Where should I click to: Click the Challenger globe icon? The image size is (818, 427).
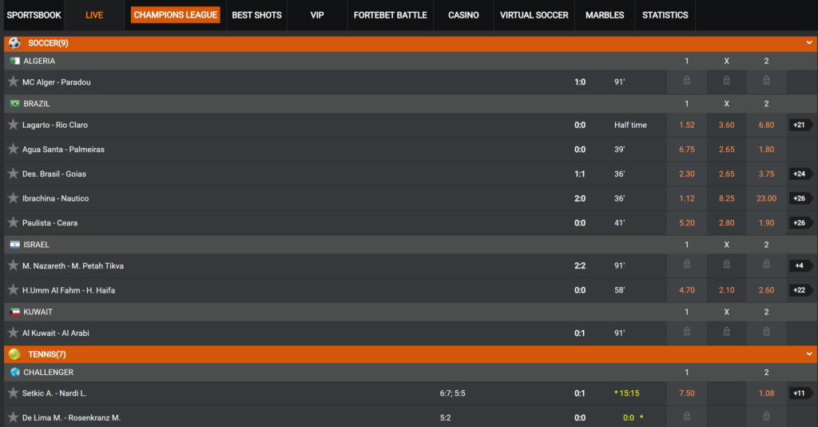coord(15,372)
